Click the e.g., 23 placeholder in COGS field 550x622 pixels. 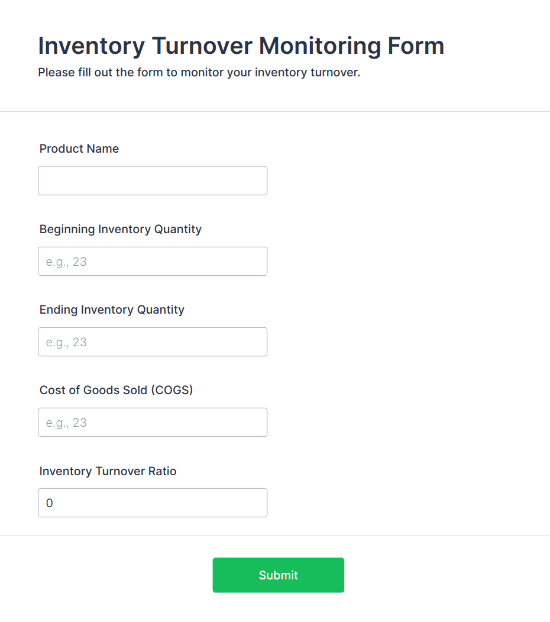pyautogui.click(x=66, y=422)
